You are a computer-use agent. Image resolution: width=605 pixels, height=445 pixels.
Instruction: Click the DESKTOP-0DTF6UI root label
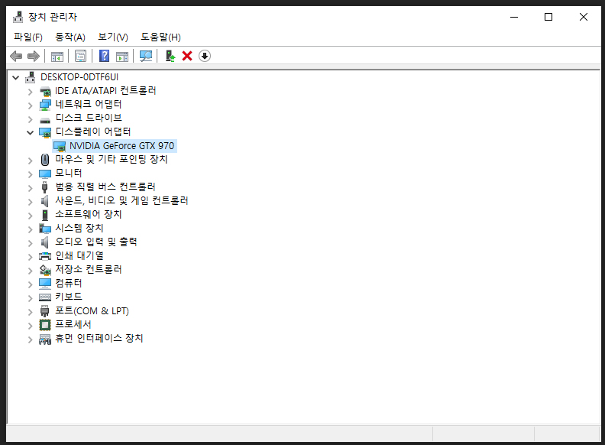(x=79, y=77)
